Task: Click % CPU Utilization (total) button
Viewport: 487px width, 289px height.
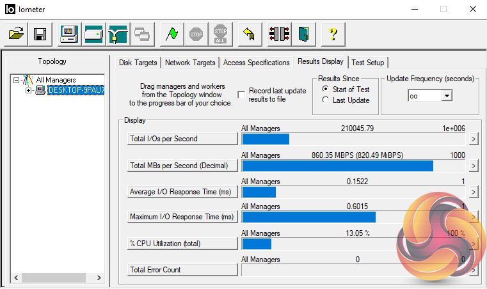Action: click(x=182, y=244)
